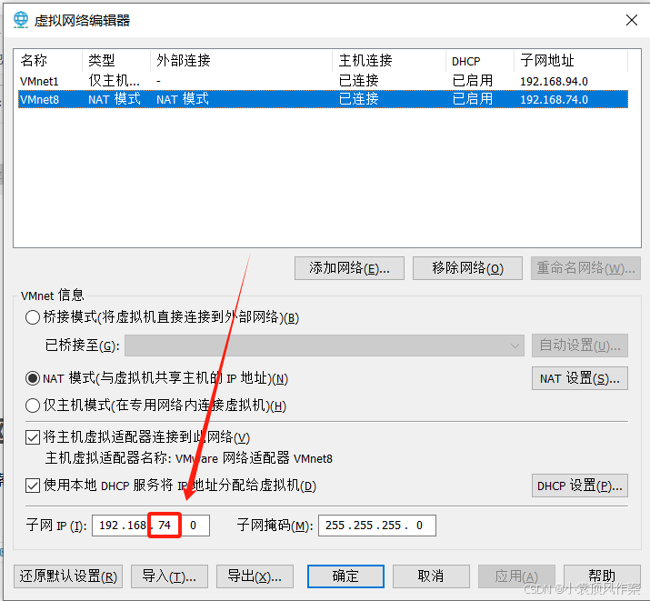Screen dimensions: 650x601
Task: Select 仅主机模式 radio button
Action: (33, 406)
